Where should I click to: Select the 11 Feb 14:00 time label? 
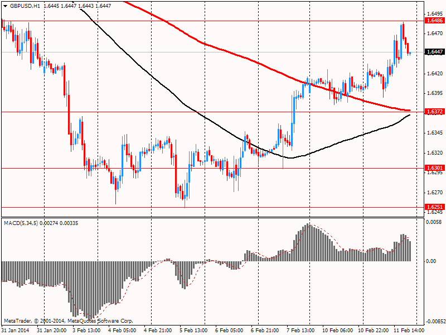click(408, 331)
